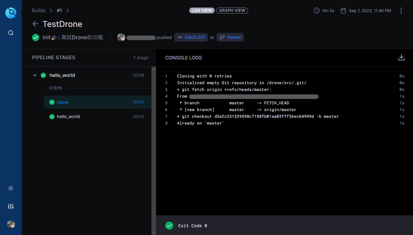Click the commit icon beside d3e2c351
This screenshot has width=413, height=235.
[x=180, y=37]
